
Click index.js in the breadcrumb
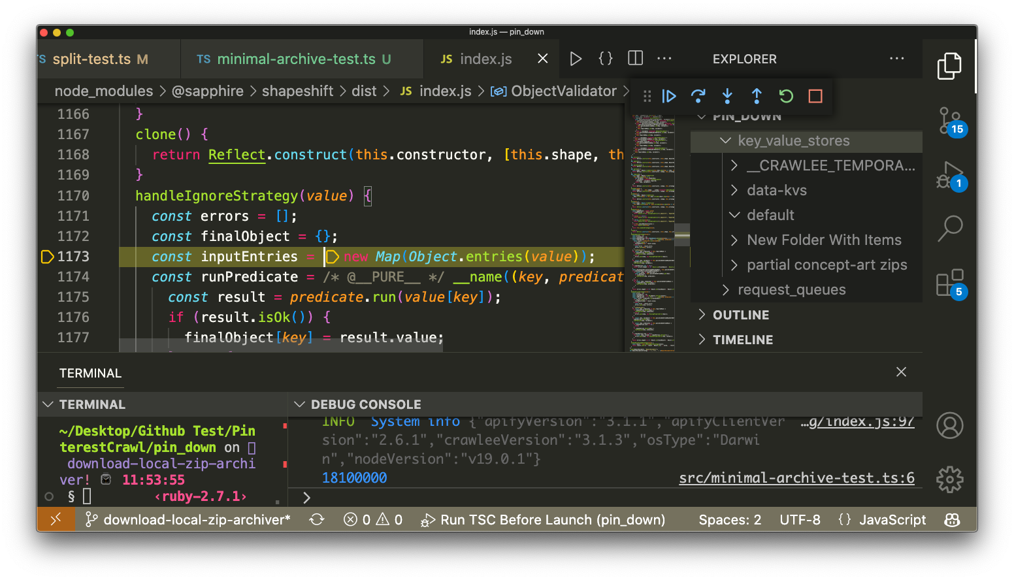tap(436, 91)
